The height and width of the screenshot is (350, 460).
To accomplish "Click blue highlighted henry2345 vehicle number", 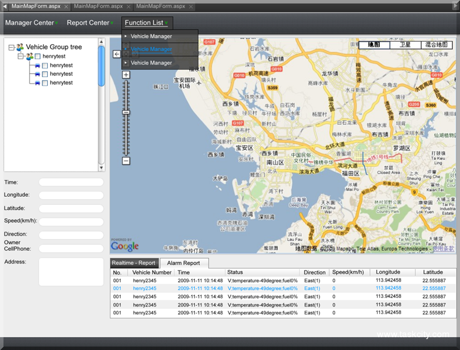I will [145, 288].
